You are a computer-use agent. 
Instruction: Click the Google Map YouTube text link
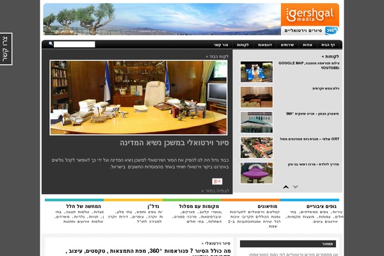coord(309,65)
